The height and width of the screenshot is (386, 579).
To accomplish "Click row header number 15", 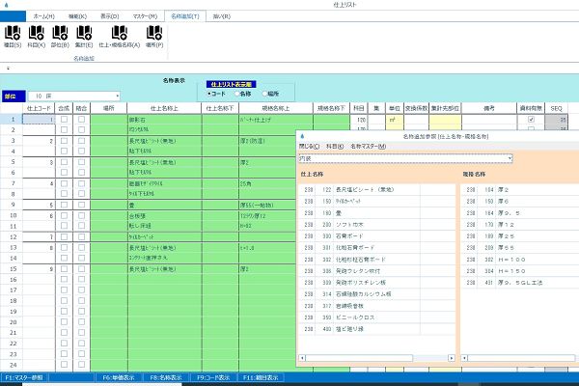I will pyautogui.click(x=13, y=269).
